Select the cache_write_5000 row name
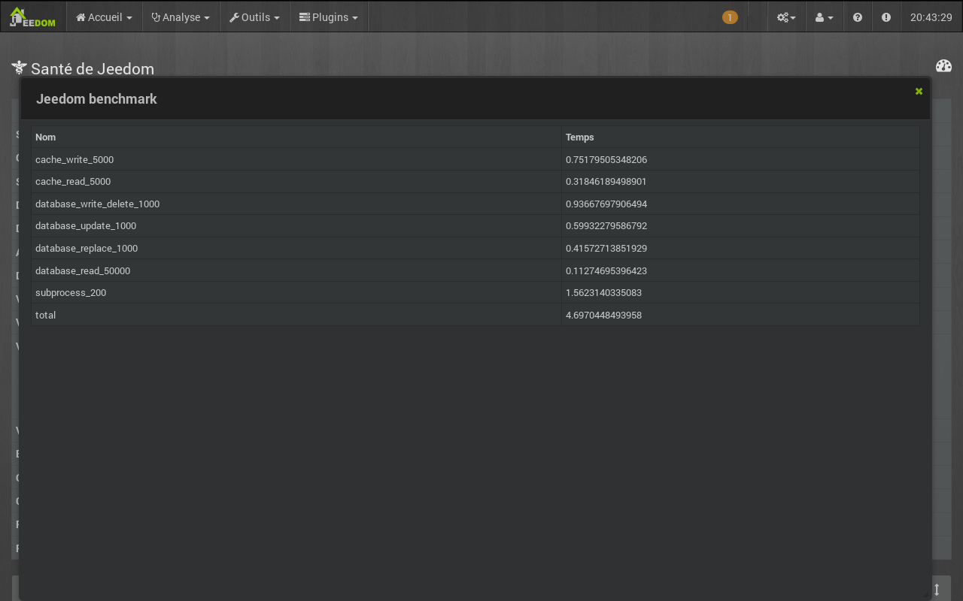Viewport: 963px width, 601px height. pos(74,159)
